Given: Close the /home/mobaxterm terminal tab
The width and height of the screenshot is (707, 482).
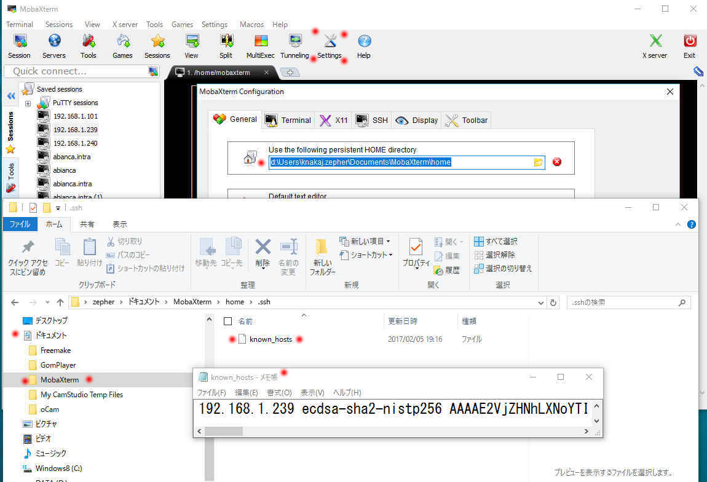Looking at the screenshot, I should click(266, 72).
